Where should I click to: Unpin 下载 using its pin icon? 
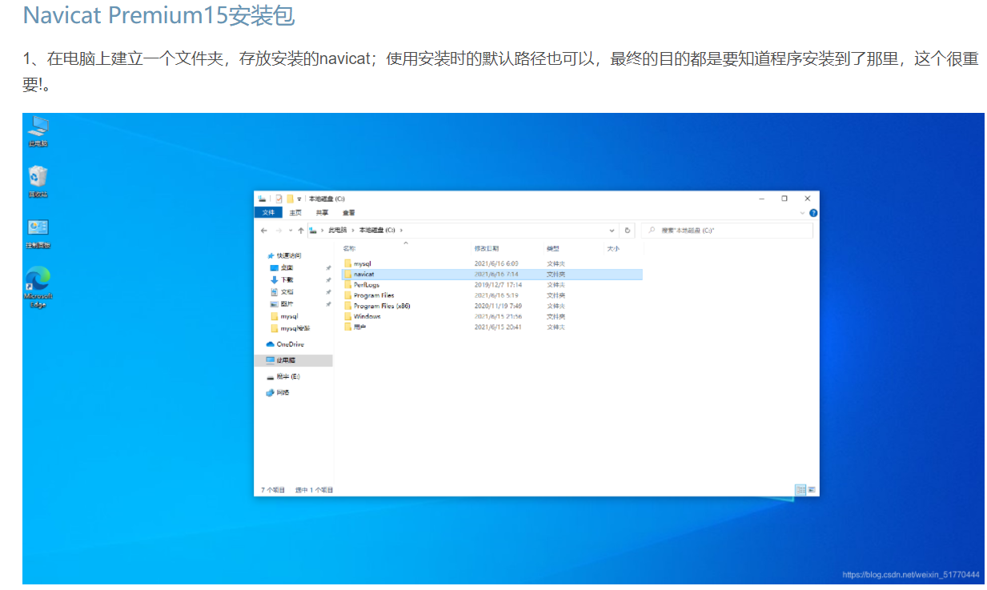tap(328, 280)
